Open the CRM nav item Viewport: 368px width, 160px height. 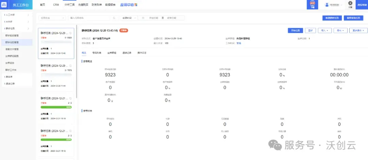coord(56,5)
